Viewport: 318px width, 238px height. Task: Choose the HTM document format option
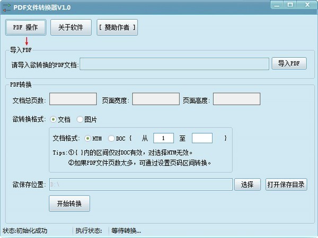coord(88,138)
